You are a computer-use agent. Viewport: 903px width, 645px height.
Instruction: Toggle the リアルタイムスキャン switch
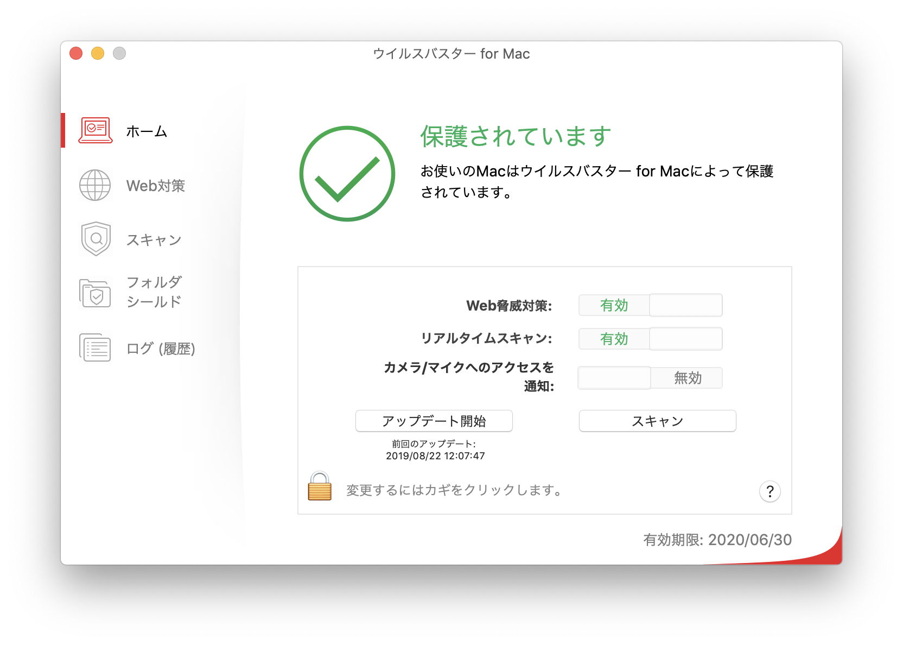pyautogui.click(x=650, y=339)
